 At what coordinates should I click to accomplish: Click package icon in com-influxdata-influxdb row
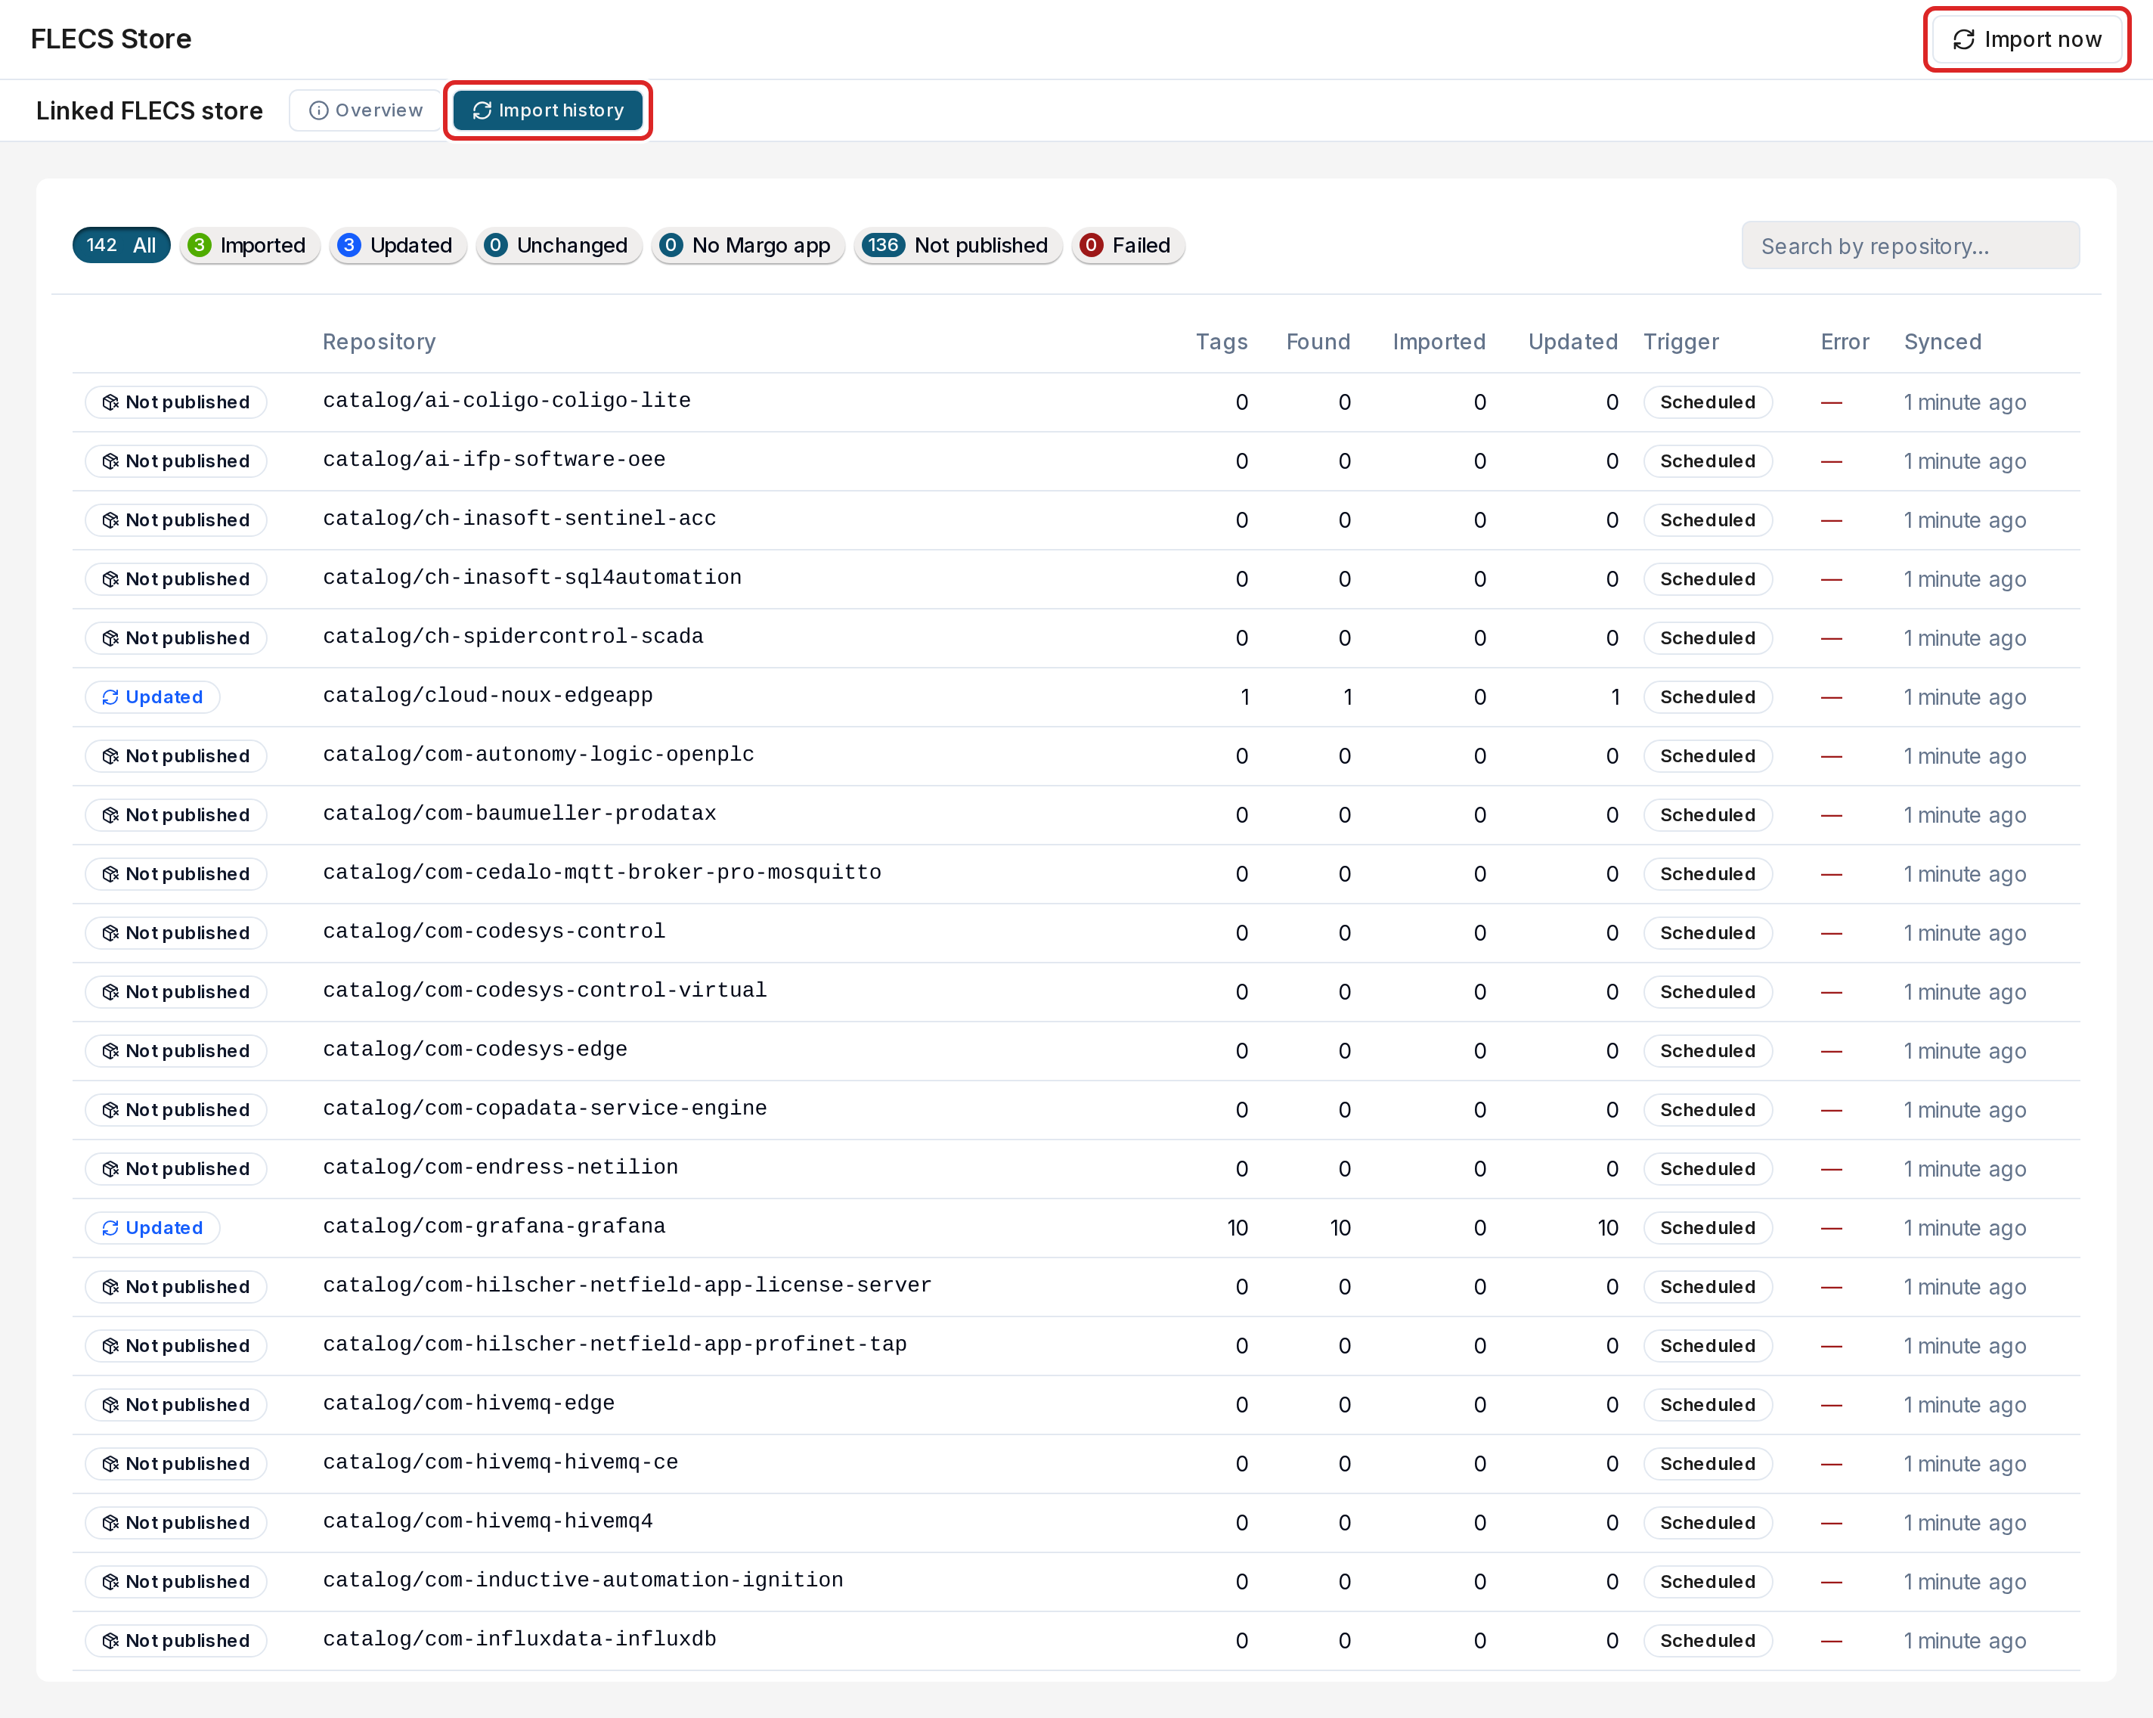click(111, 1640)
